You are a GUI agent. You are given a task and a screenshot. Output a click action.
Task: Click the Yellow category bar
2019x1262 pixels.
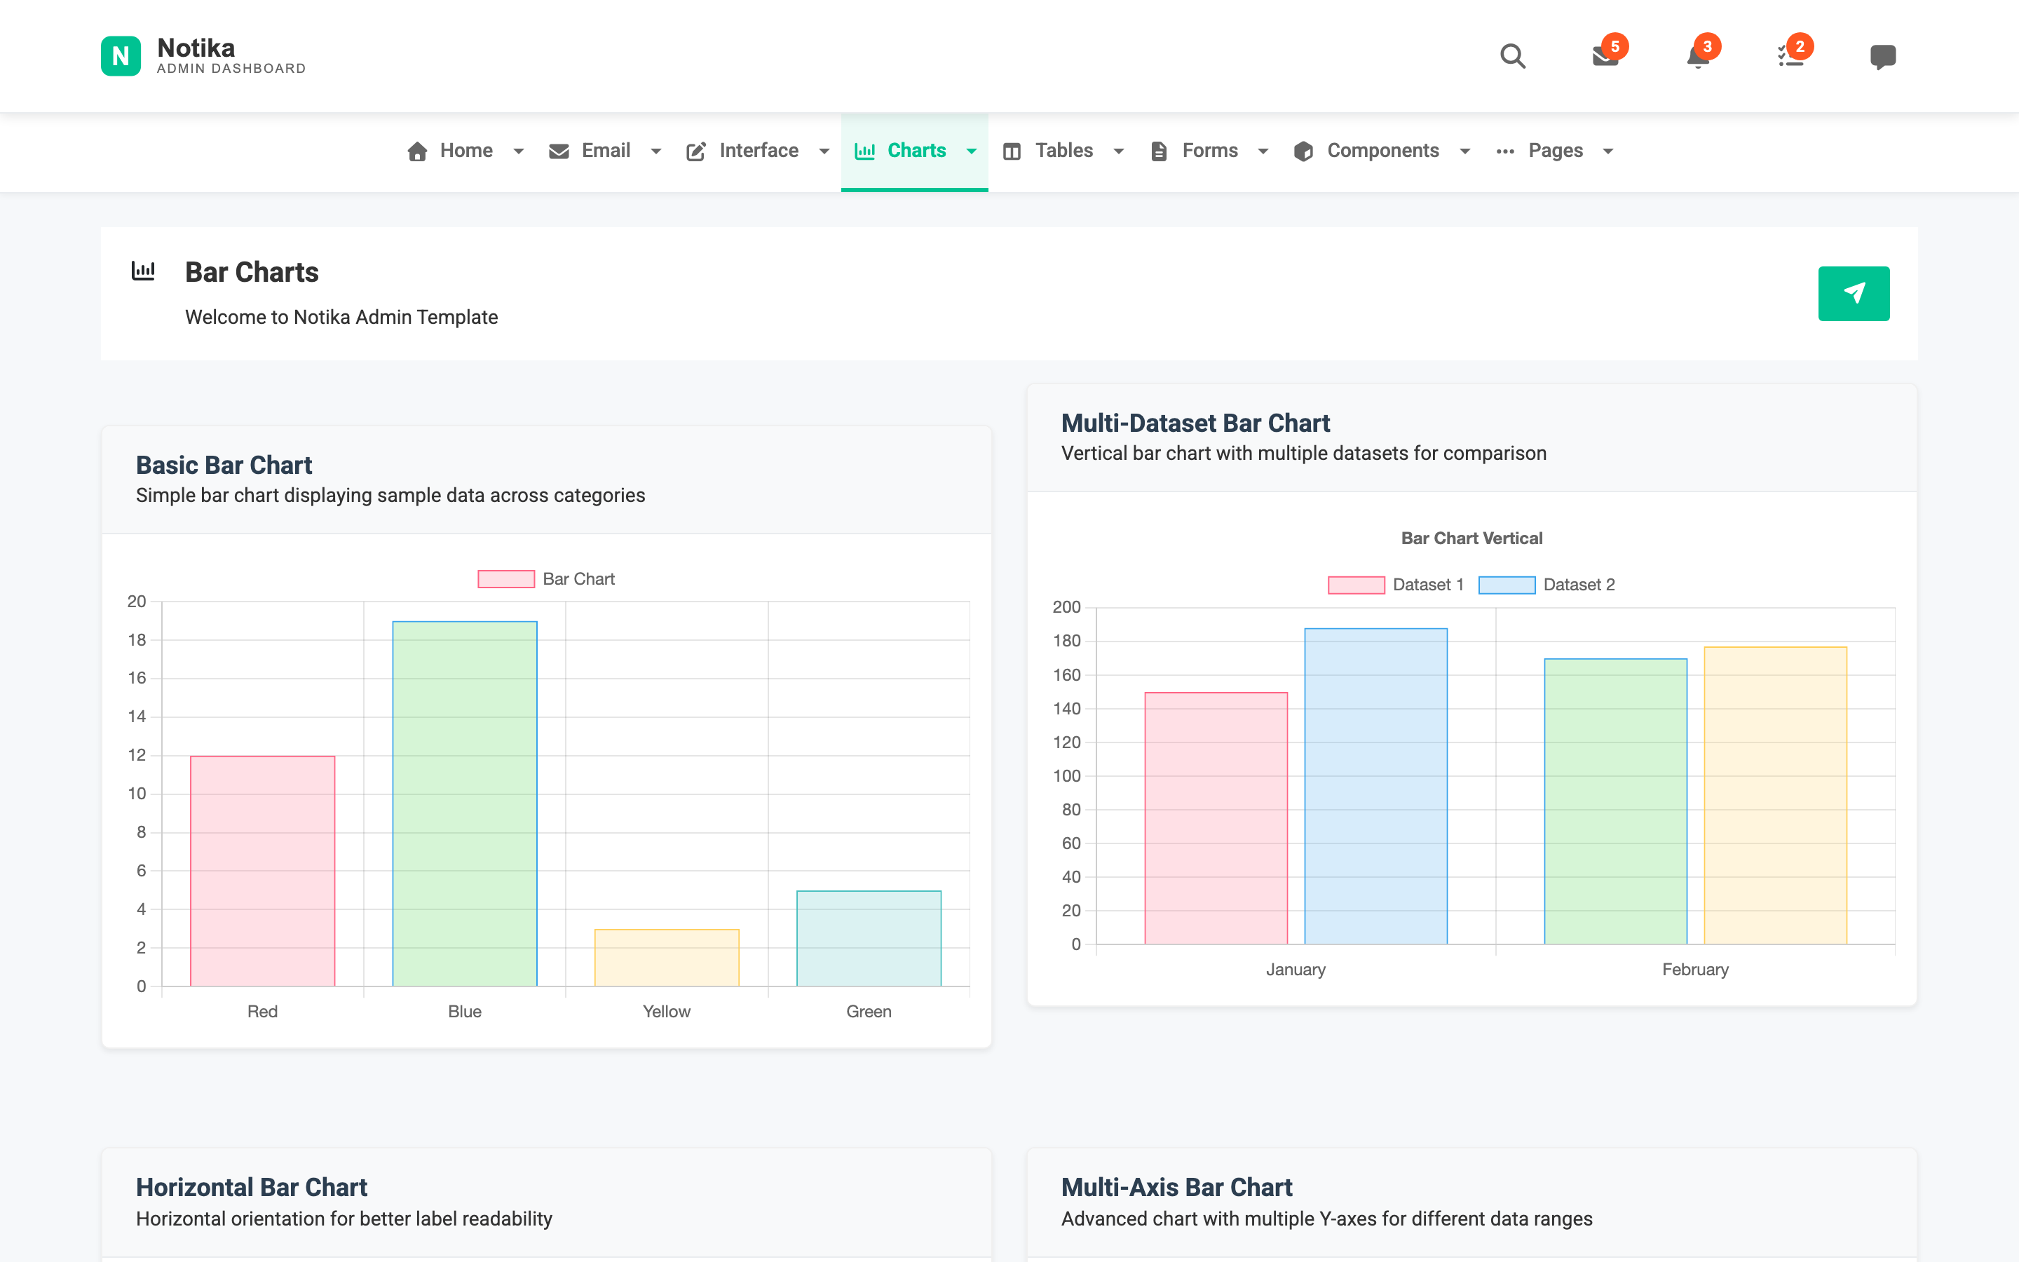pos(667,957)
